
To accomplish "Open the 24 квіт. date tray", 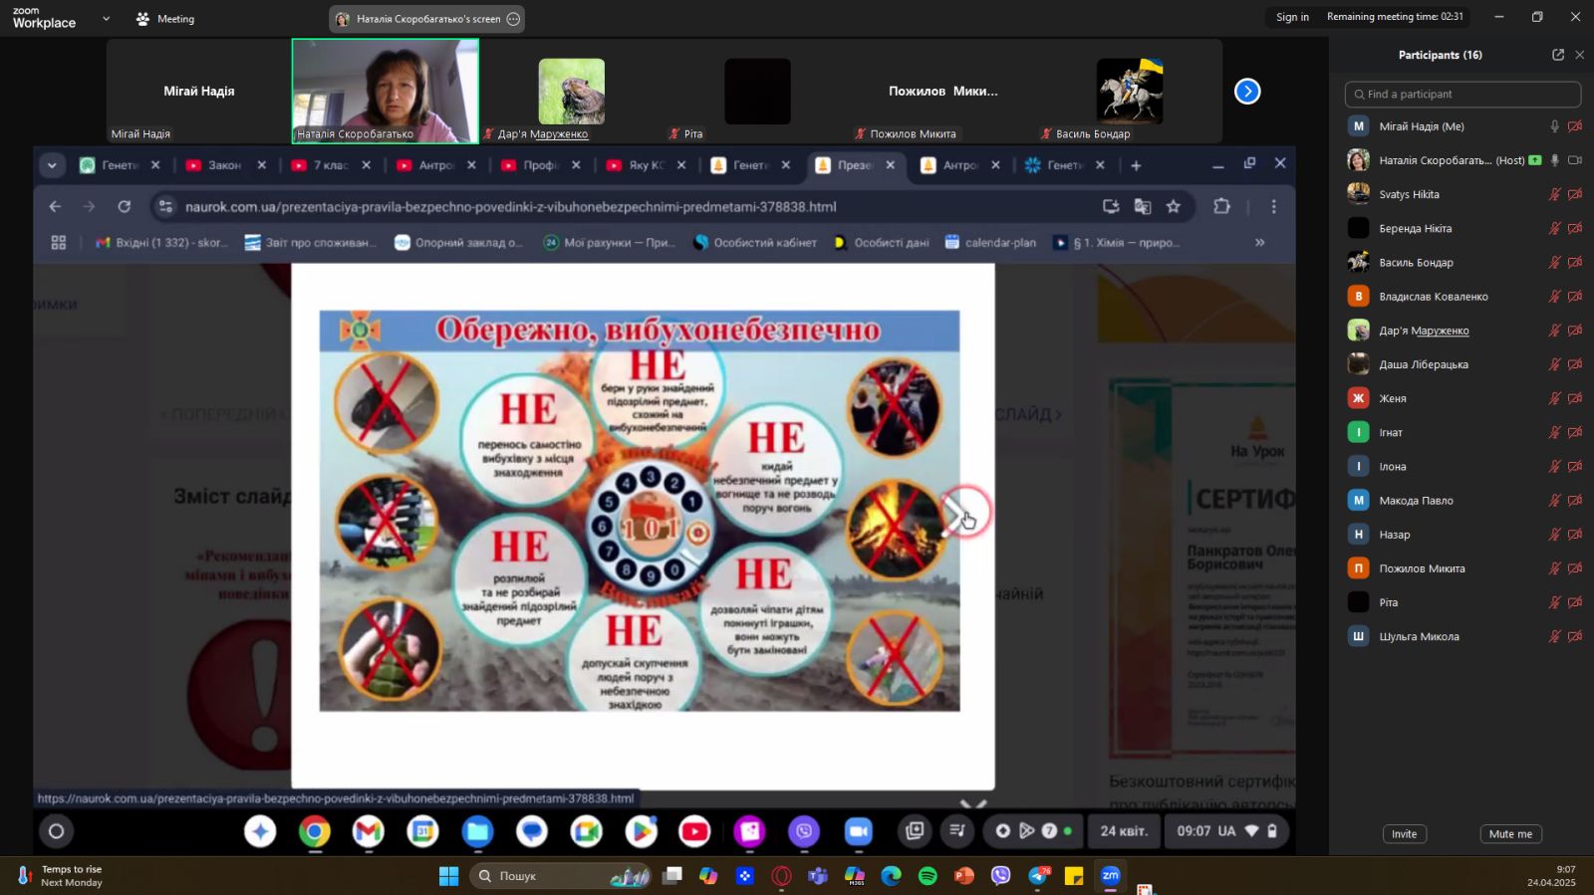I will [x=1123, y=830].
